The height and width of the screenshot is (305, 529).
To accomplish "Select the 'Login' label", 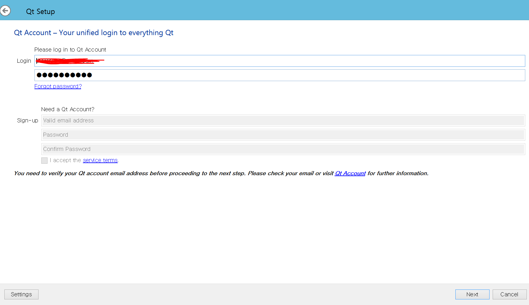I will pyautogui.click(x=24, y=61).
